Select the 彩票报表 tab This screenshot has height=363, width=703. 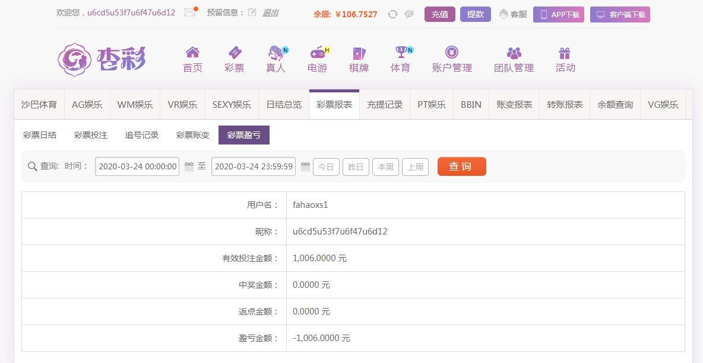point(334,105)
